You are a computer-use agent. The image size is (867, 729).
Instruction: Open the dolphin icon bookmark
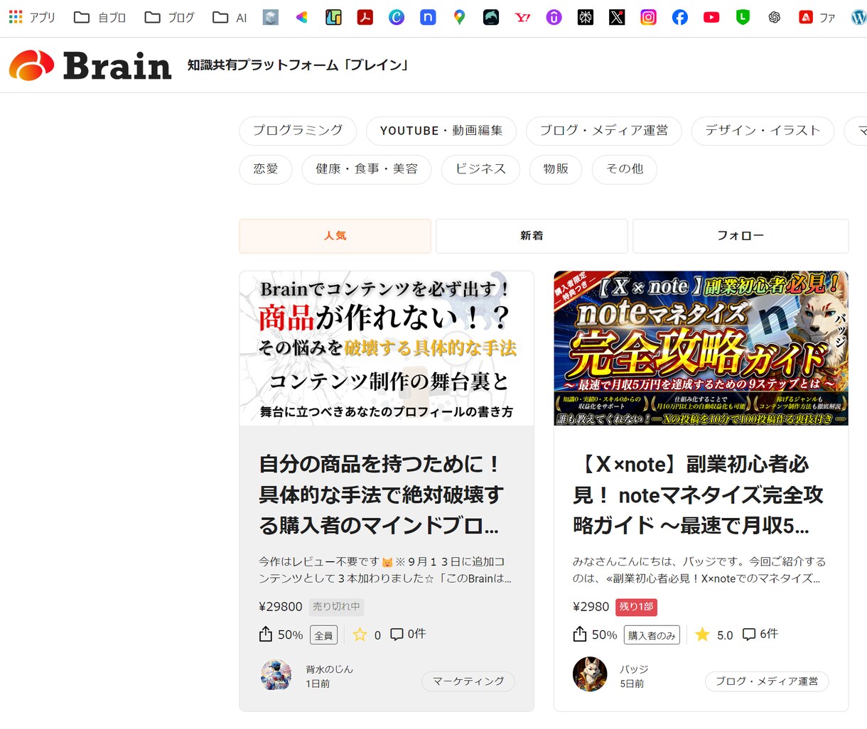click(x=491, y=17)
